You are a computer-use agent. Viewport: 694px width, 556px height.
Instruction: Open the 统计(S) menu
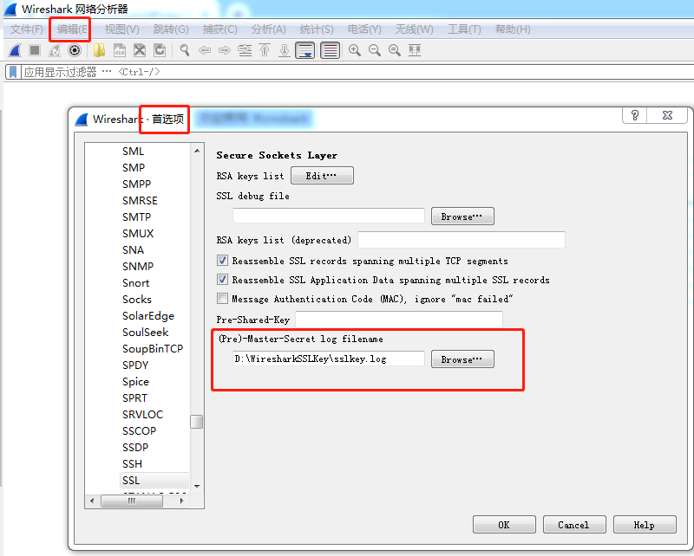[317, 29]
